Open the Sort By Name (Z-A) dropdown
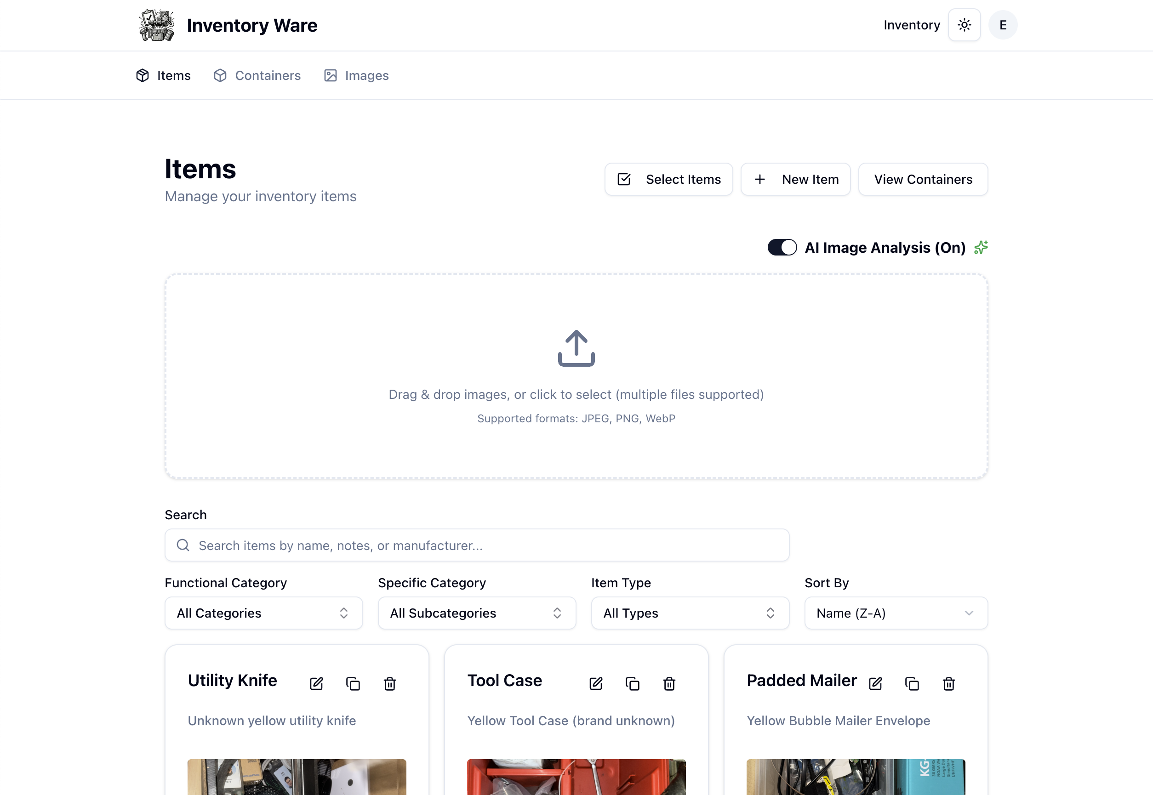Viewport: 1153px width, 795px height. (x=896, y=613)
